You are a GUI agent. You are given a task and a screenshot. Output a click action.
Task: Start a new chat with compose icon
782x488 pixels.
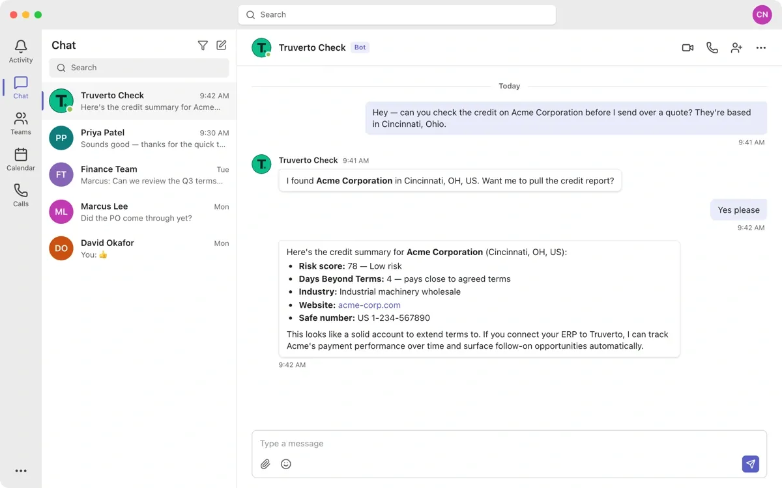(x=222, y=46)
